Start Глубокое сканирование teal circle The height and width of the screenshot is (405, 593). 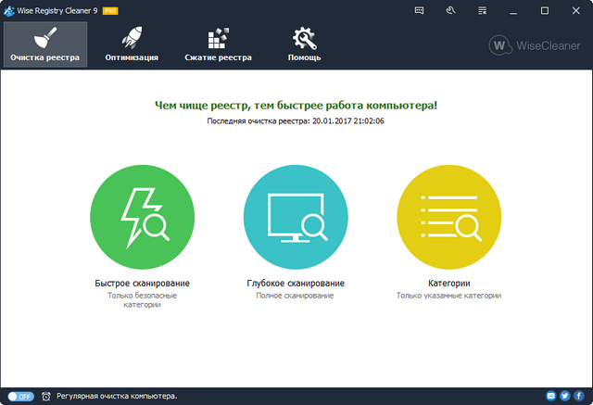(296, 217)
